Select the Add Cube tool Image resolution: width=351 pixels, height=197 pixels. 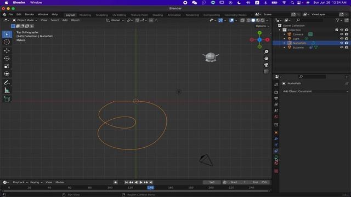(x=7, y=99)
